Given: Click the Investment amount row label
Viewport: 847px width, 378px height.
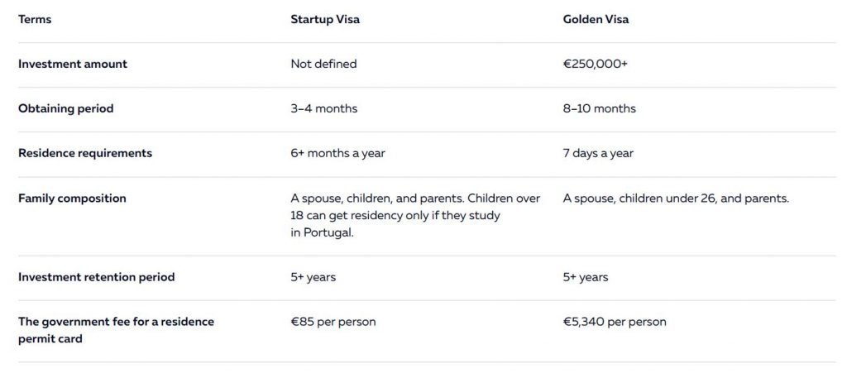Looking at the screenshot, I should [73, 64].
